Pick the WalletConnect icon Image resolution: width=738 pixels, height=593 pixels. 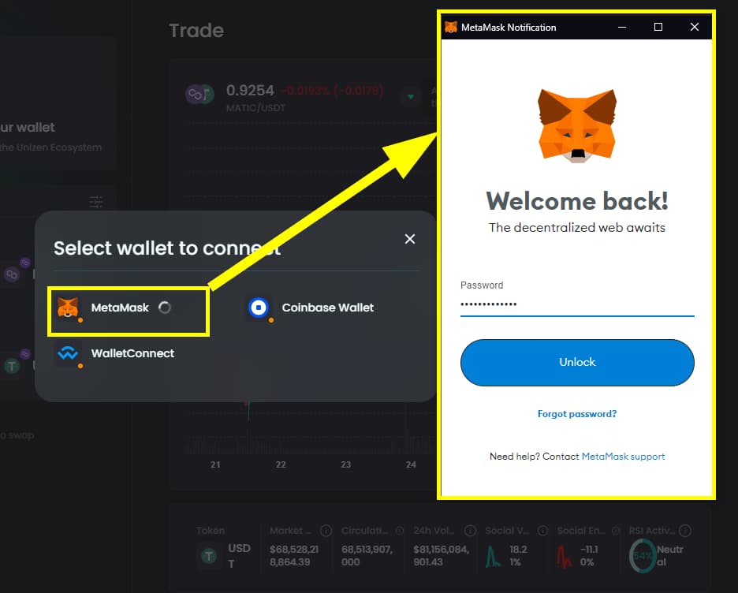[69, 353]
